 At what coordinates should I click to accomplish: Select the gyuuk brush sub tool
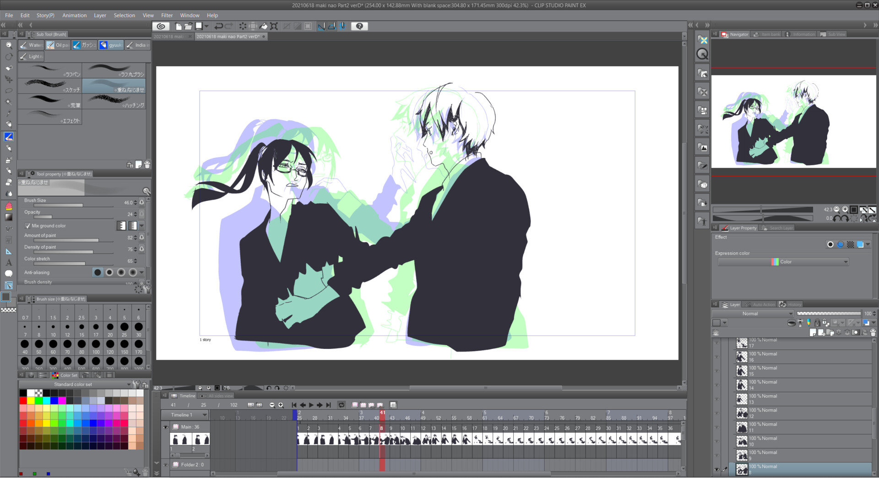click(111, 45)
